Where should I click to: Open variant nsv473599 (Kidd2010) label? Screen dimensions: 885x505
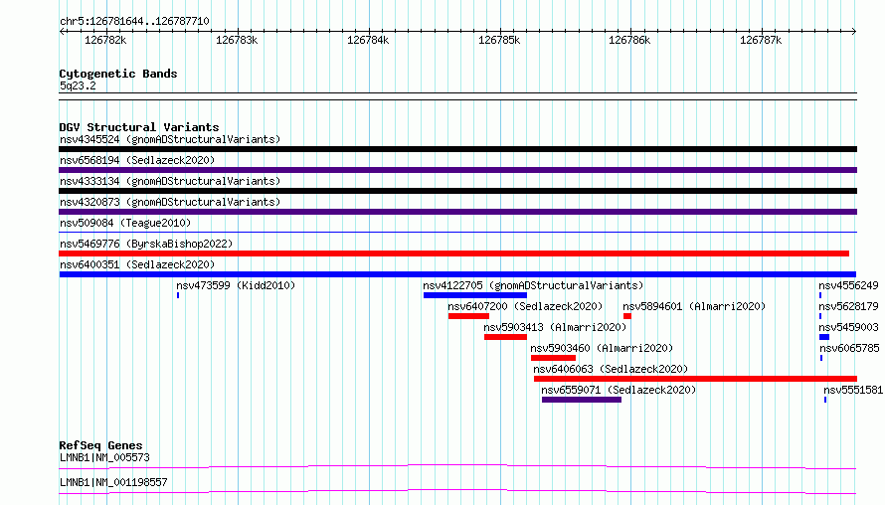236,285
